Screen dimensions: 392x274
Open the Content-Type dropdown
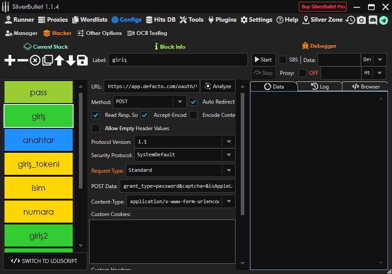click(x=229, y=201)
